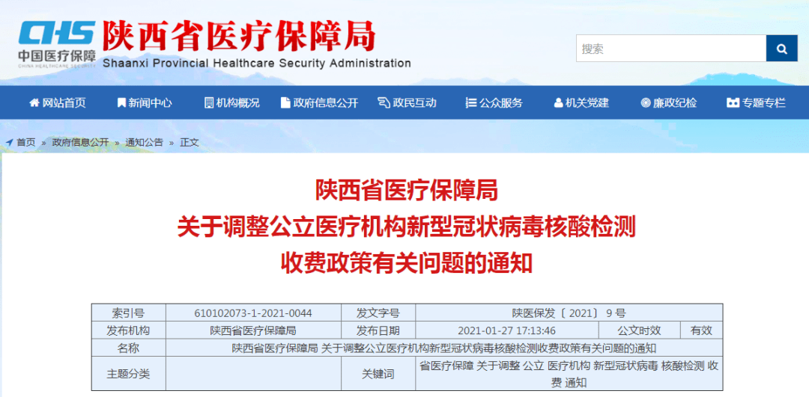Click the home icon beside 网站首页

point(34,103)
